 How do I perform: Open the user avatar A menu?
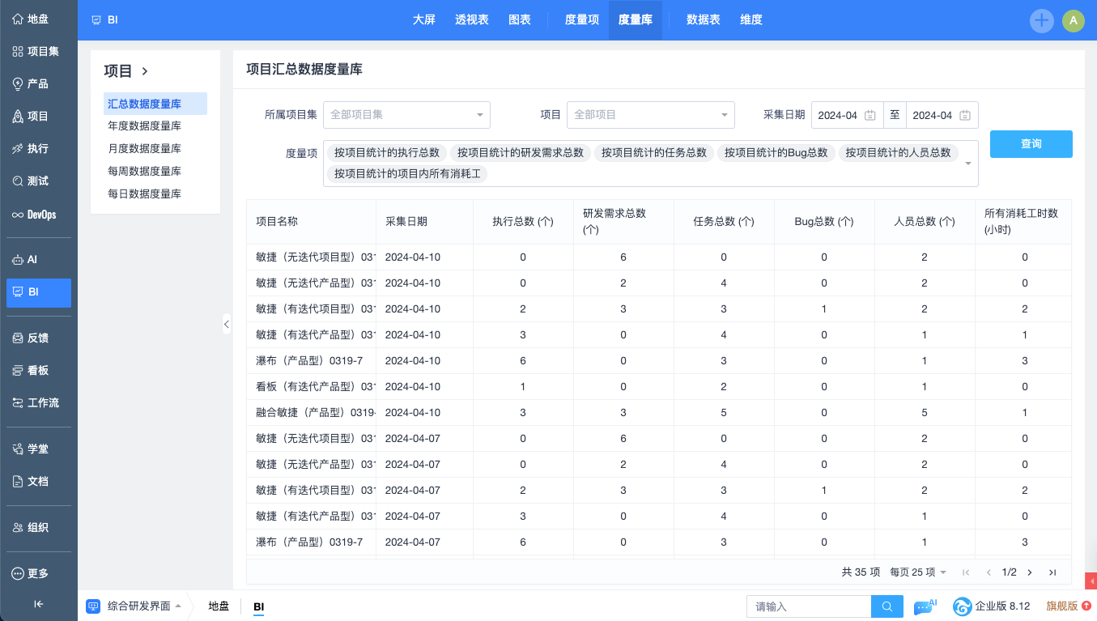1074,21
